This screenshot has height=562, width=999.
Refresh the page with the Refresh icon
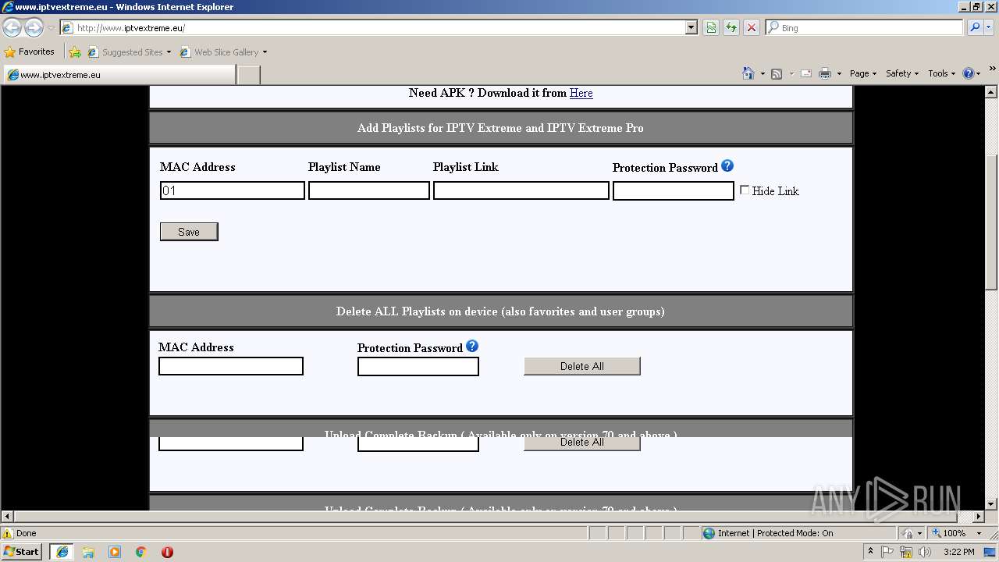(x=731, y=27)
